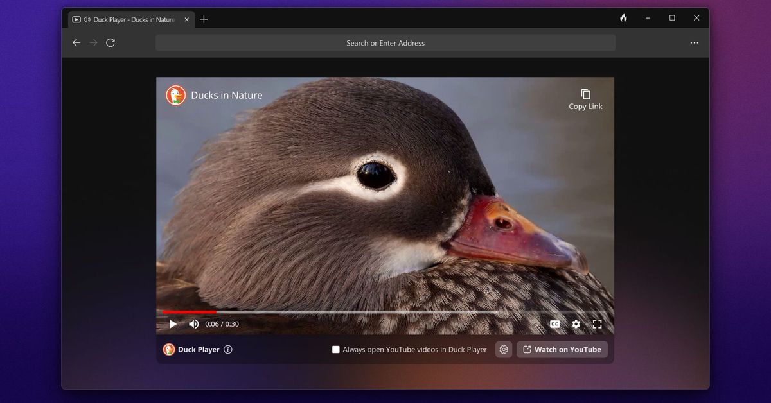Viewport: 771px width, 403px height.
Task: Open video player settings gear
Action: [x=576, y=324]
